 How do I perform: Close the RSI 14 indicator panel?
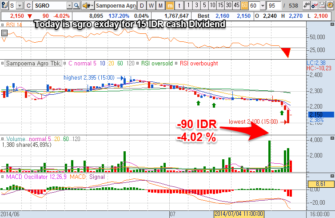point(332,24)
